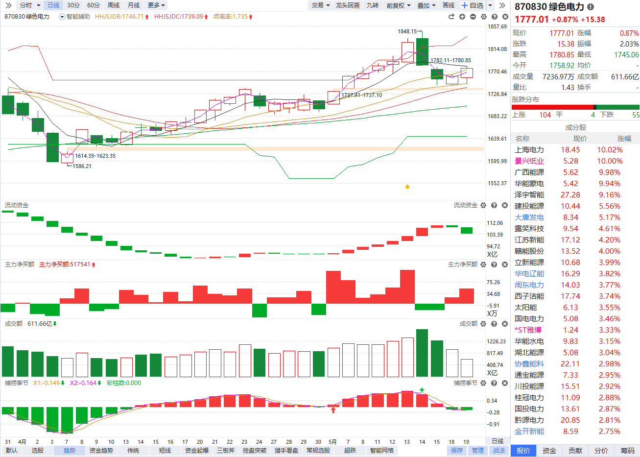640x457 pixels.
Task: Expand the 前复权 dropdown
Action: [399, 5]
